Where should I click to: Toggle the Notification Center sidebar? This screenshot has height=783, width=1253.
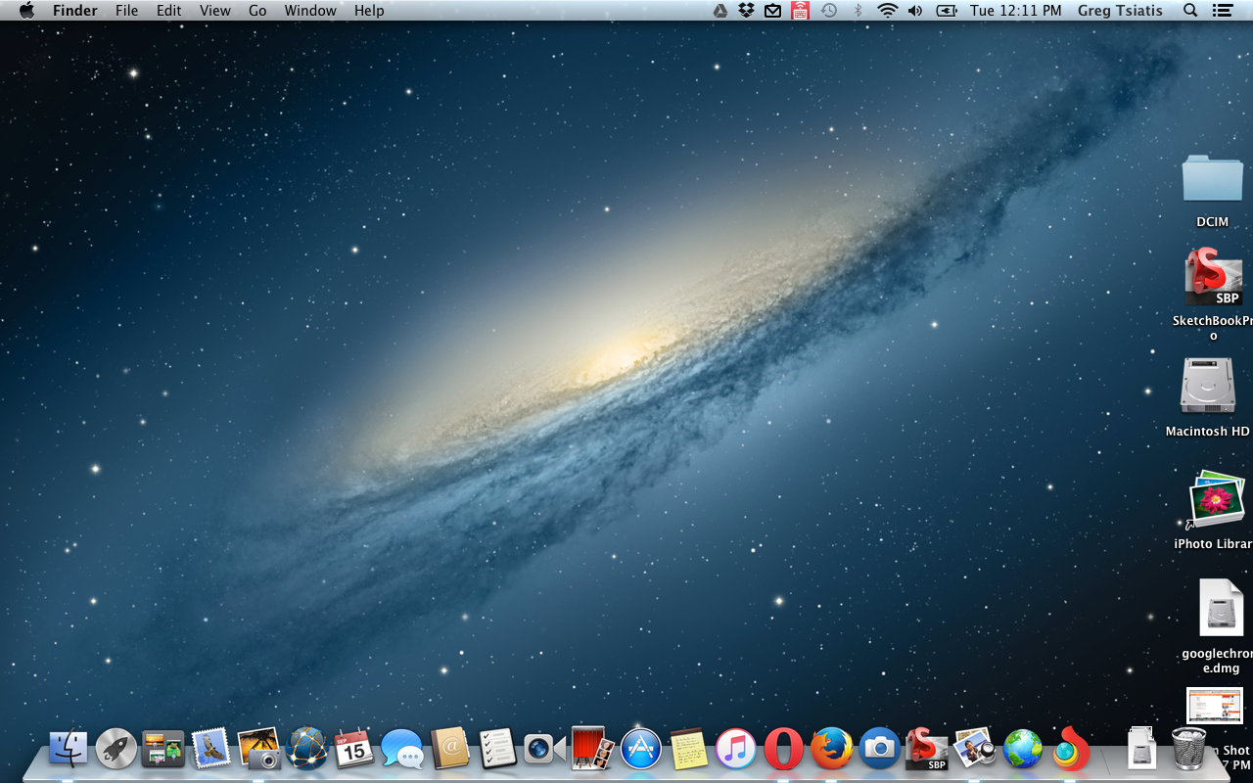point(1222,11)
